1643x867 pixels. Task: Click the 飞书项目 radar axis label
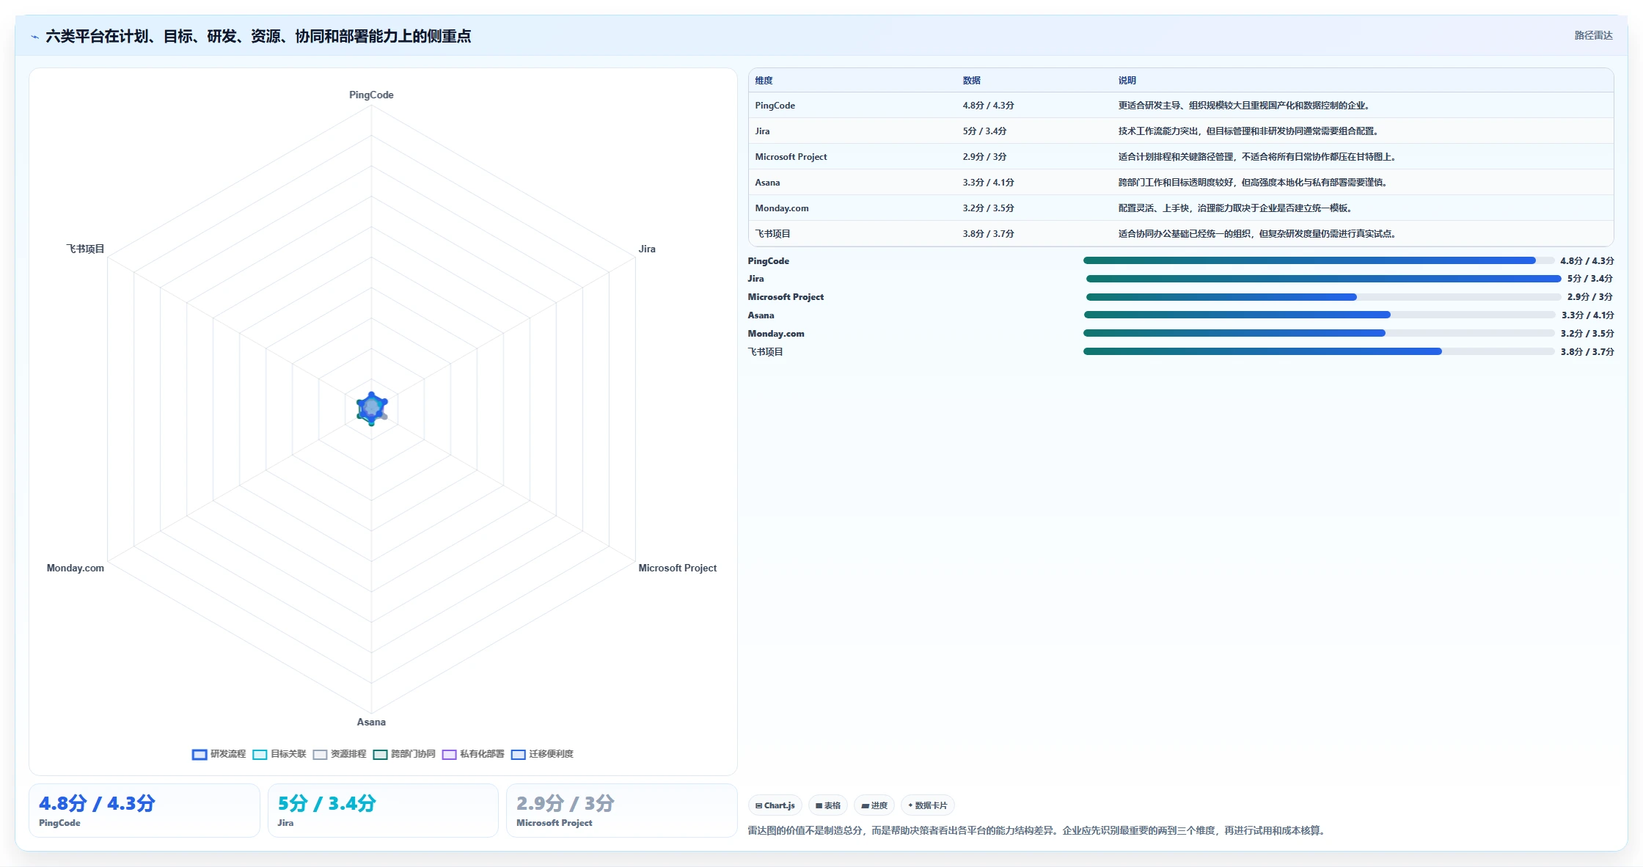point(85,249)
